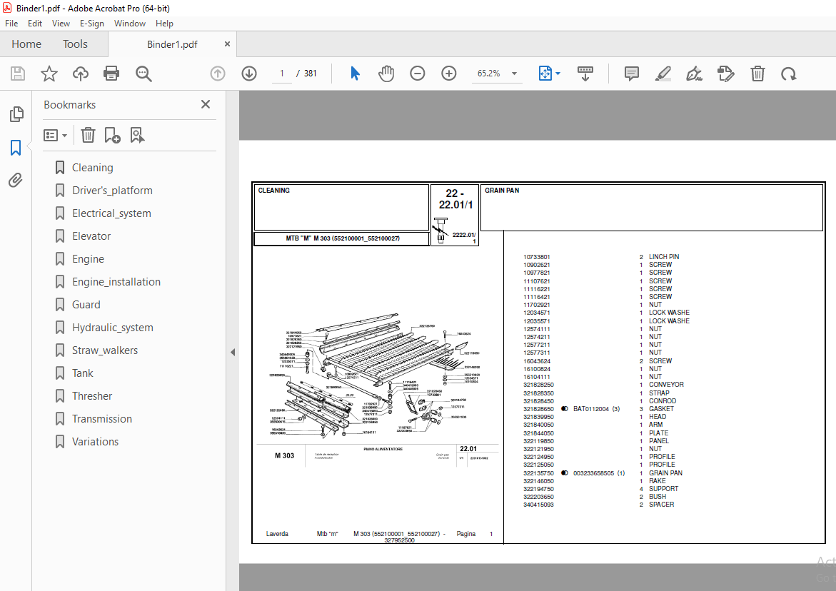Open the Sign pen tool

tap(694, 74)
